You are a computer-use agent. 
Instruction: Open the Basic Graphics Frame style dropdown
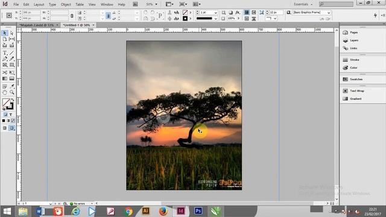329,13
